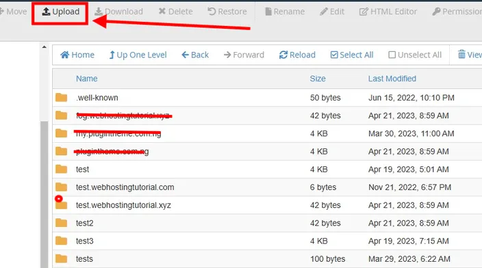This screenshot has height=268, width=482.
Task: Click Select All
Action: [352, 55]
